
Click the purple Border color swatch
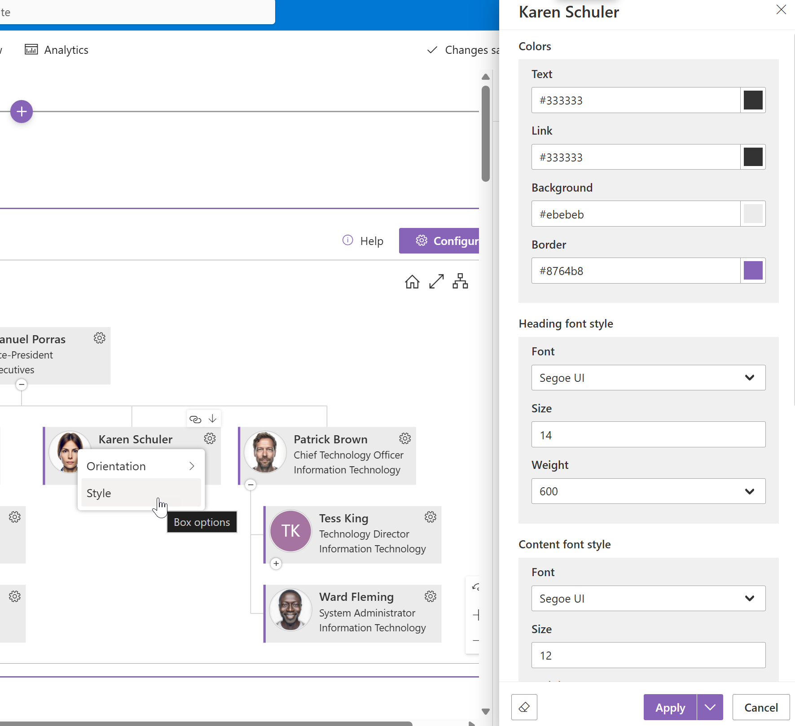(x=753, y=271)
